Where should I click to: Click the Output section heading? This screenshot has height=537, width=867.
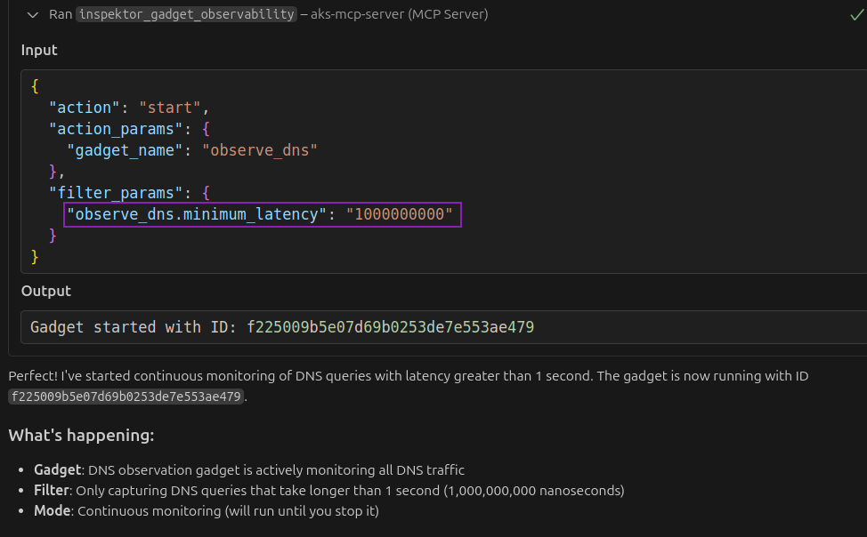tap(46, 291)
